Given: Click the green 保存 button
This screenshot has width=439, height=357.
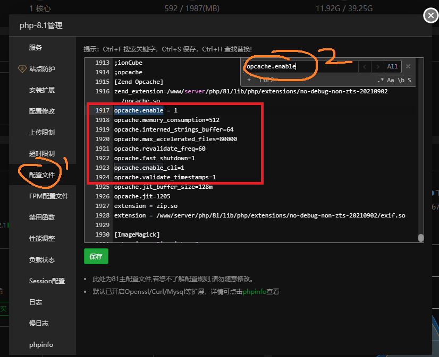Looking at the screenshot, I should (x=96, y=256).
